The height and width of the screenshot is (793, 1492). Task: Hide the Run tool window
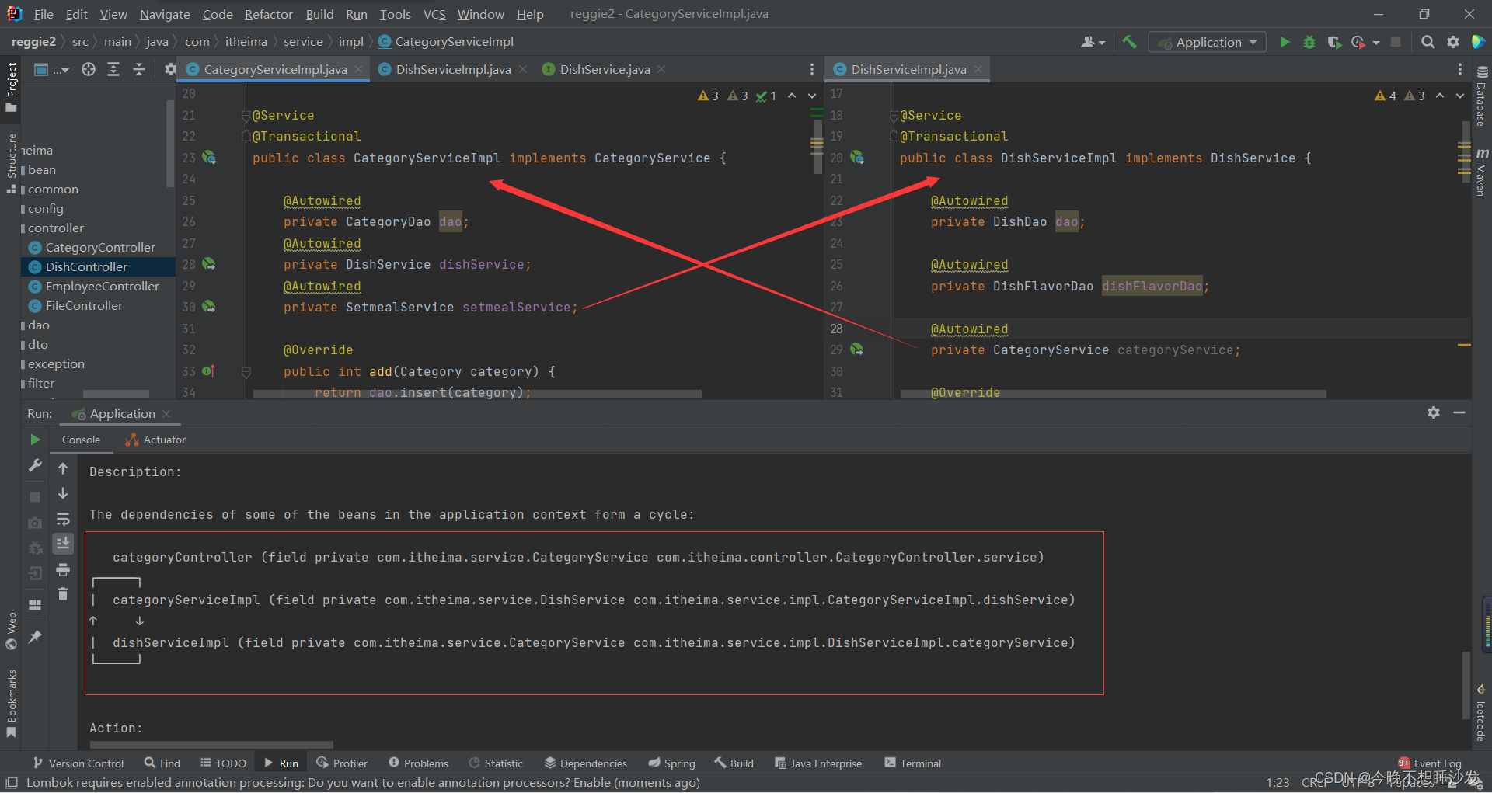click(x=1459, y=412)
